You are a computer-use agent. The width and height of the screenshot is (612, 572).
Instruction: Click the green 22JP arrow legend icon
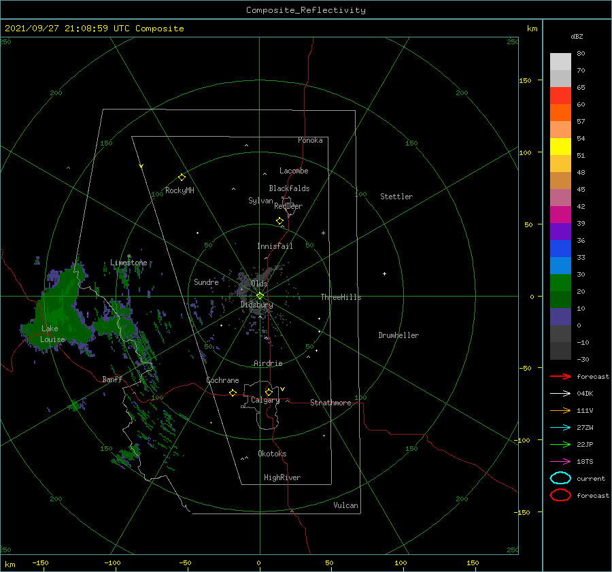coord(560,444)
